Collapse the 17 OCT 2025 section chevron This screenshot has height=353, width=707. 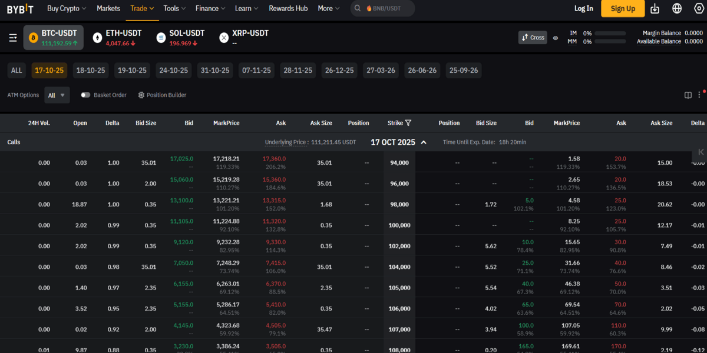click(x=422, y=142)
